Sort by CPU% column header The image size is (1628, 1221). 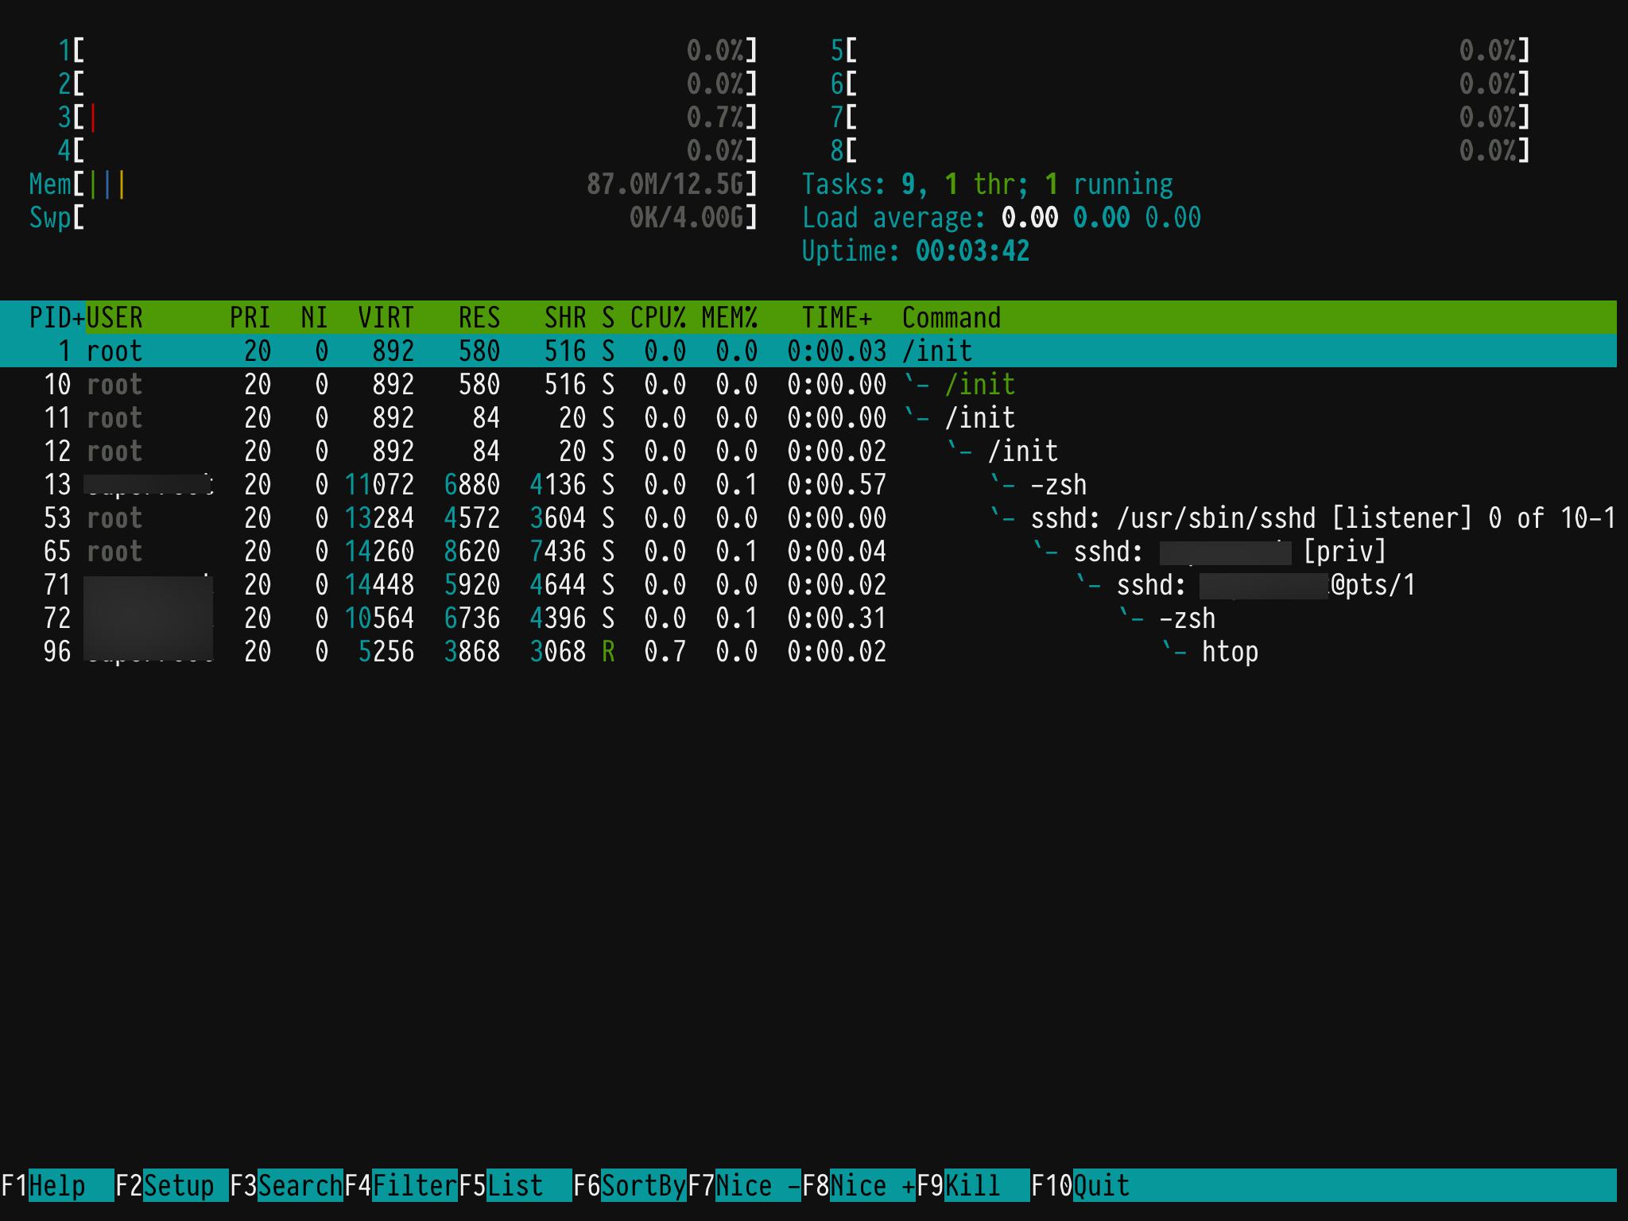[x=657, y=317]
